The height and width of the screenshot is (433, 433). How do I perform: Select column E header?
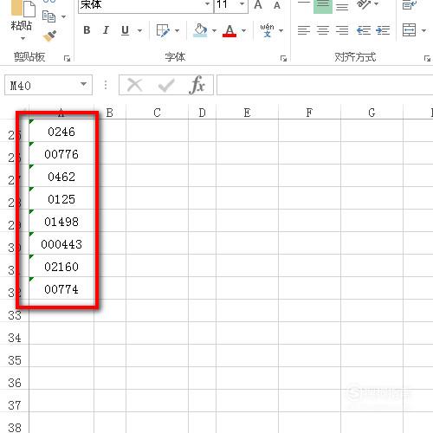coord(247,113)
